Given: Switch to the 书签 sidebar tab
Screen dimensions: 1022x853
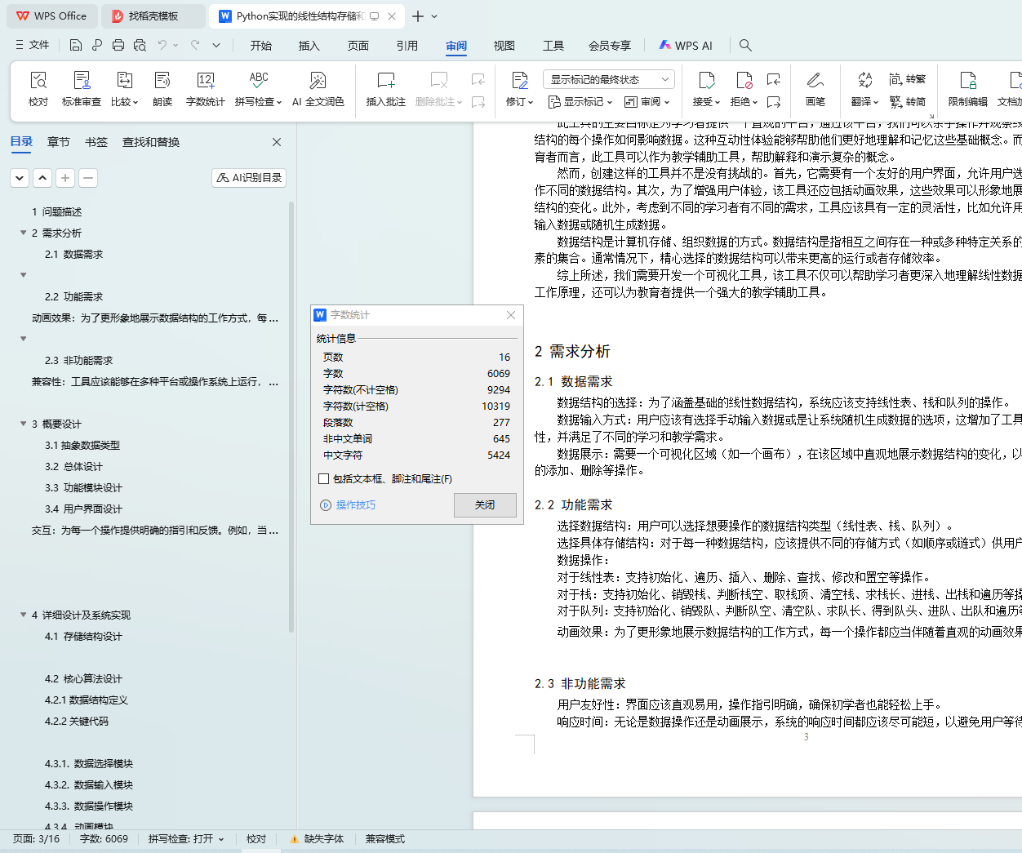Looking at the screenshot, I should (x=96, y=142).
